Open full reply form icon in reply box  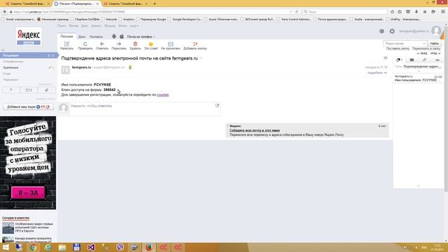[218, 105]
